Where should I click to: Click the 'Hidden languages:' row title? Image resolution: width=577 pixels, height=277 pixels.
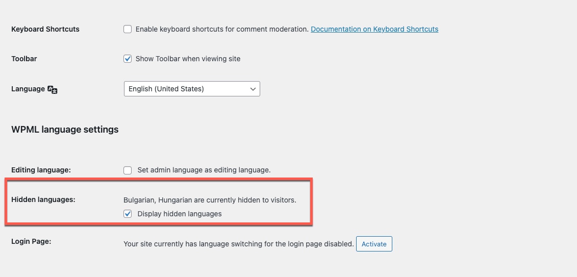click(x=43, y=200)
